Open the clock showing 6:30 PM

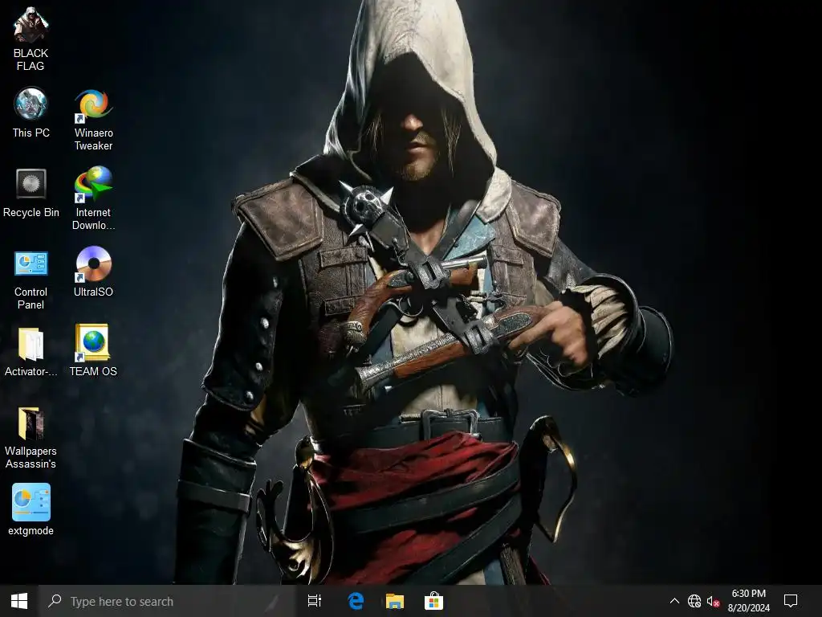(x=749, y=601)
